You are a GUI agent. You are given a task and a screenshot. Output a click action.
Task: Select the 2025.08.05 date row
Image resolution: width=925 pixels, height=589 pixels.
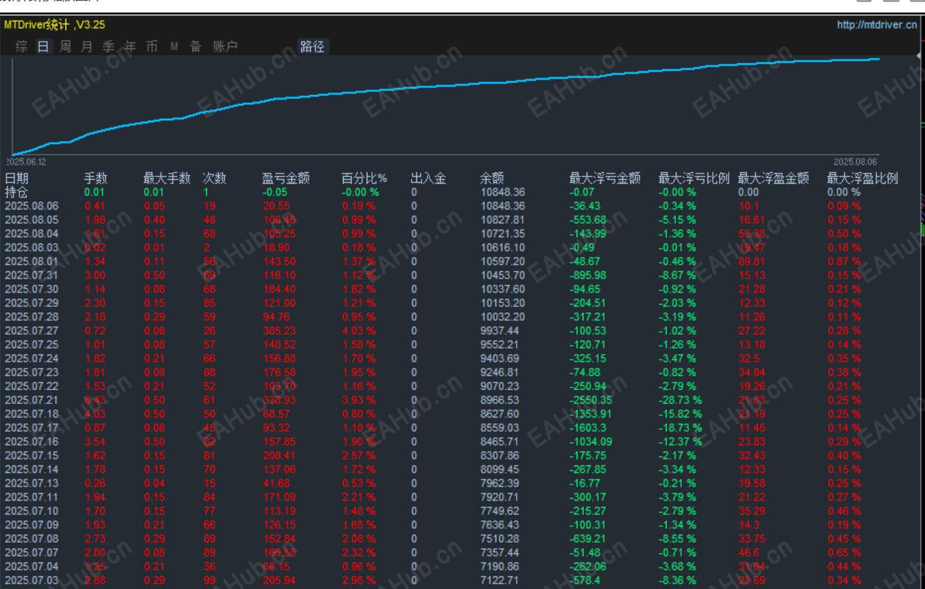[x=32, y=220]
